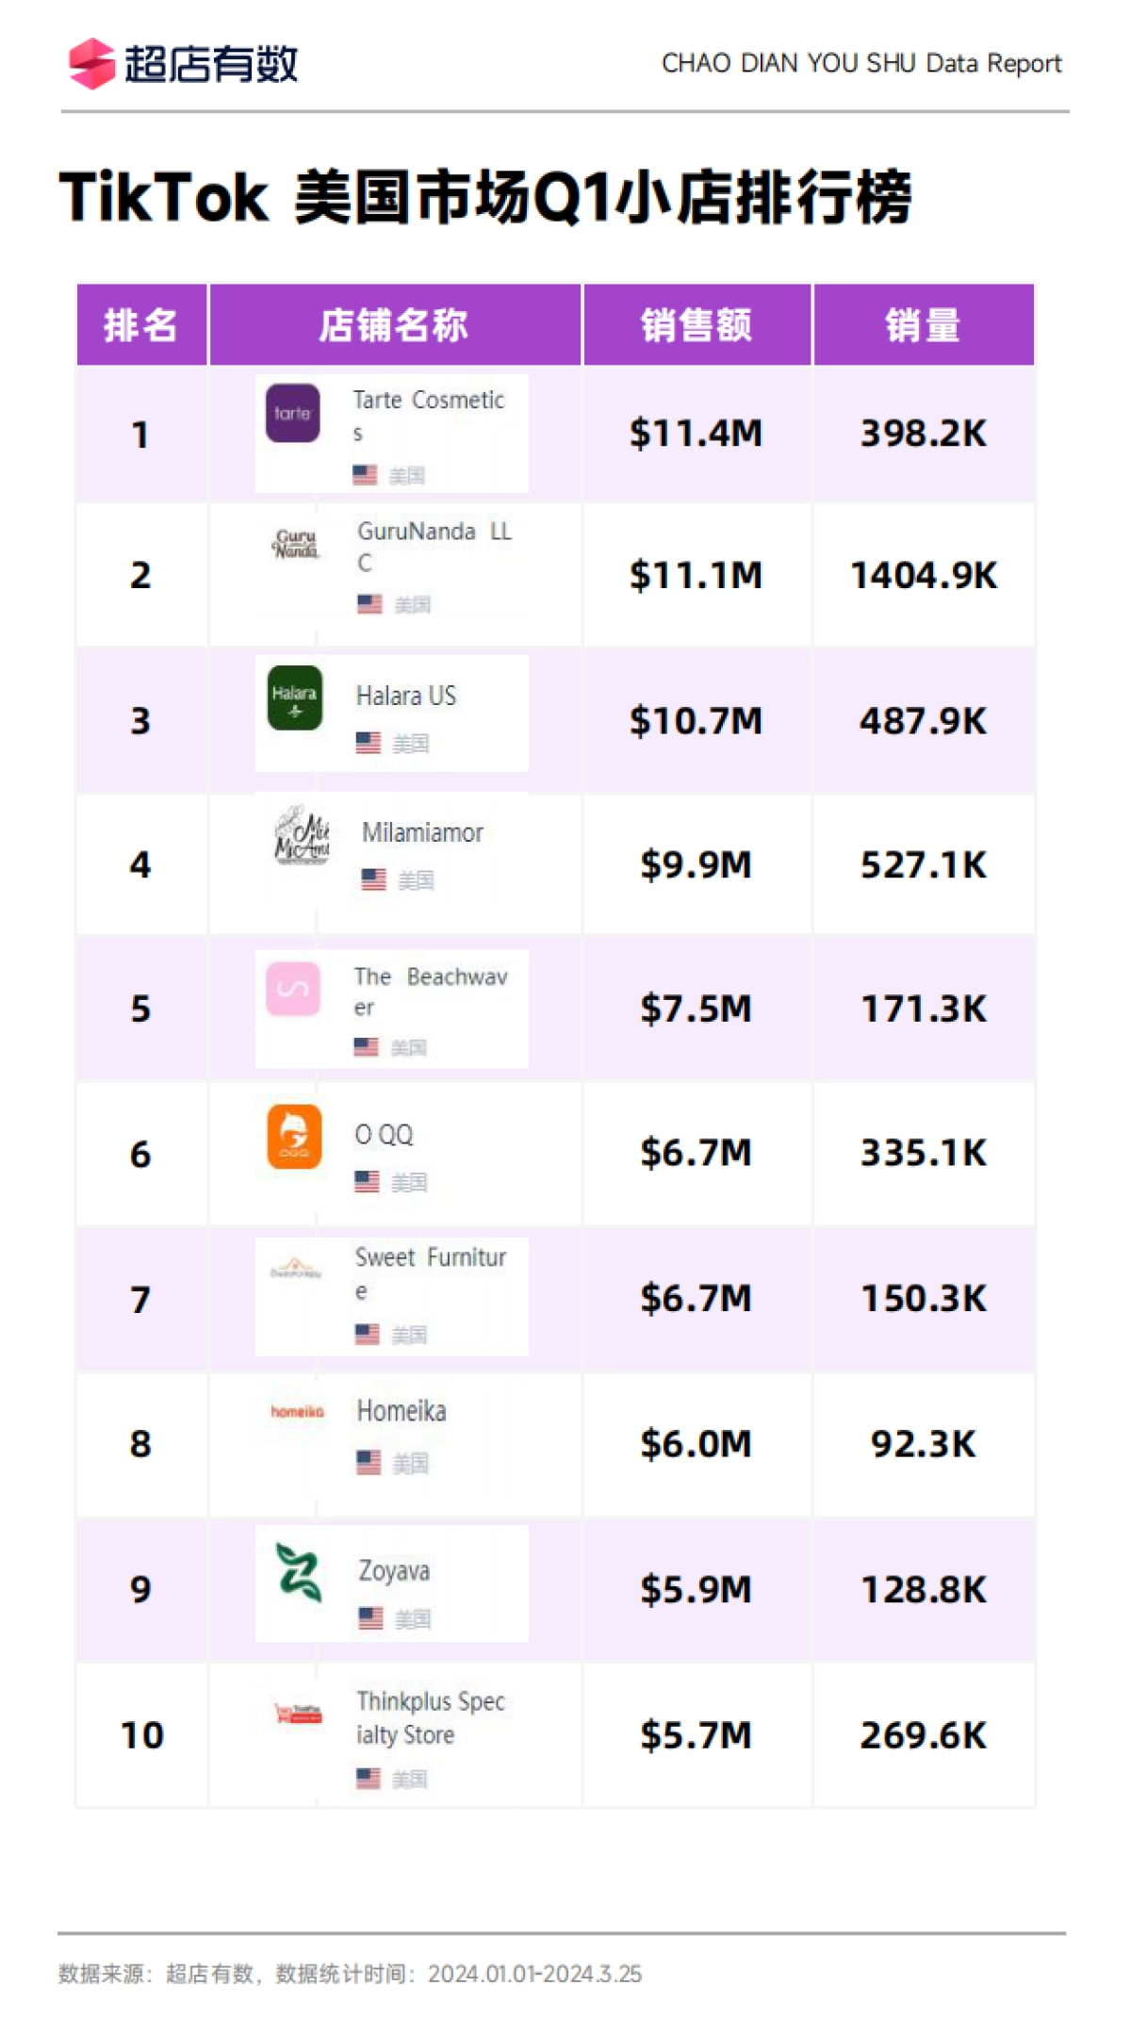Click the 销量 column header

pos(923,325)
